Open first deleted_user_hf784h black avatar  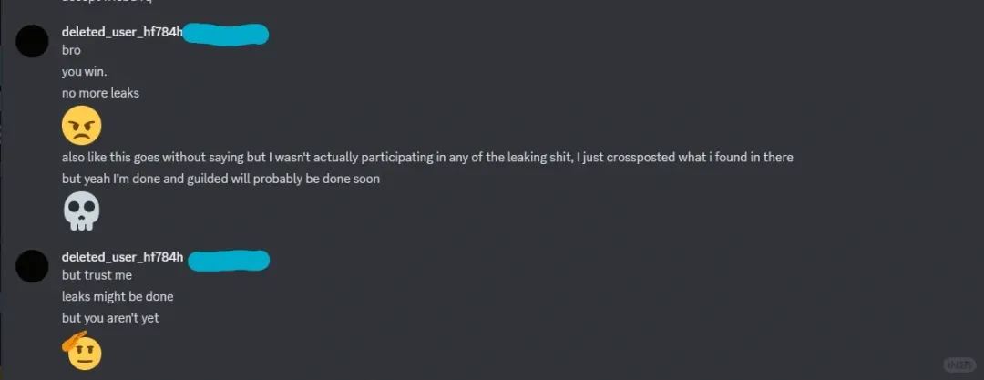(32, 41)
